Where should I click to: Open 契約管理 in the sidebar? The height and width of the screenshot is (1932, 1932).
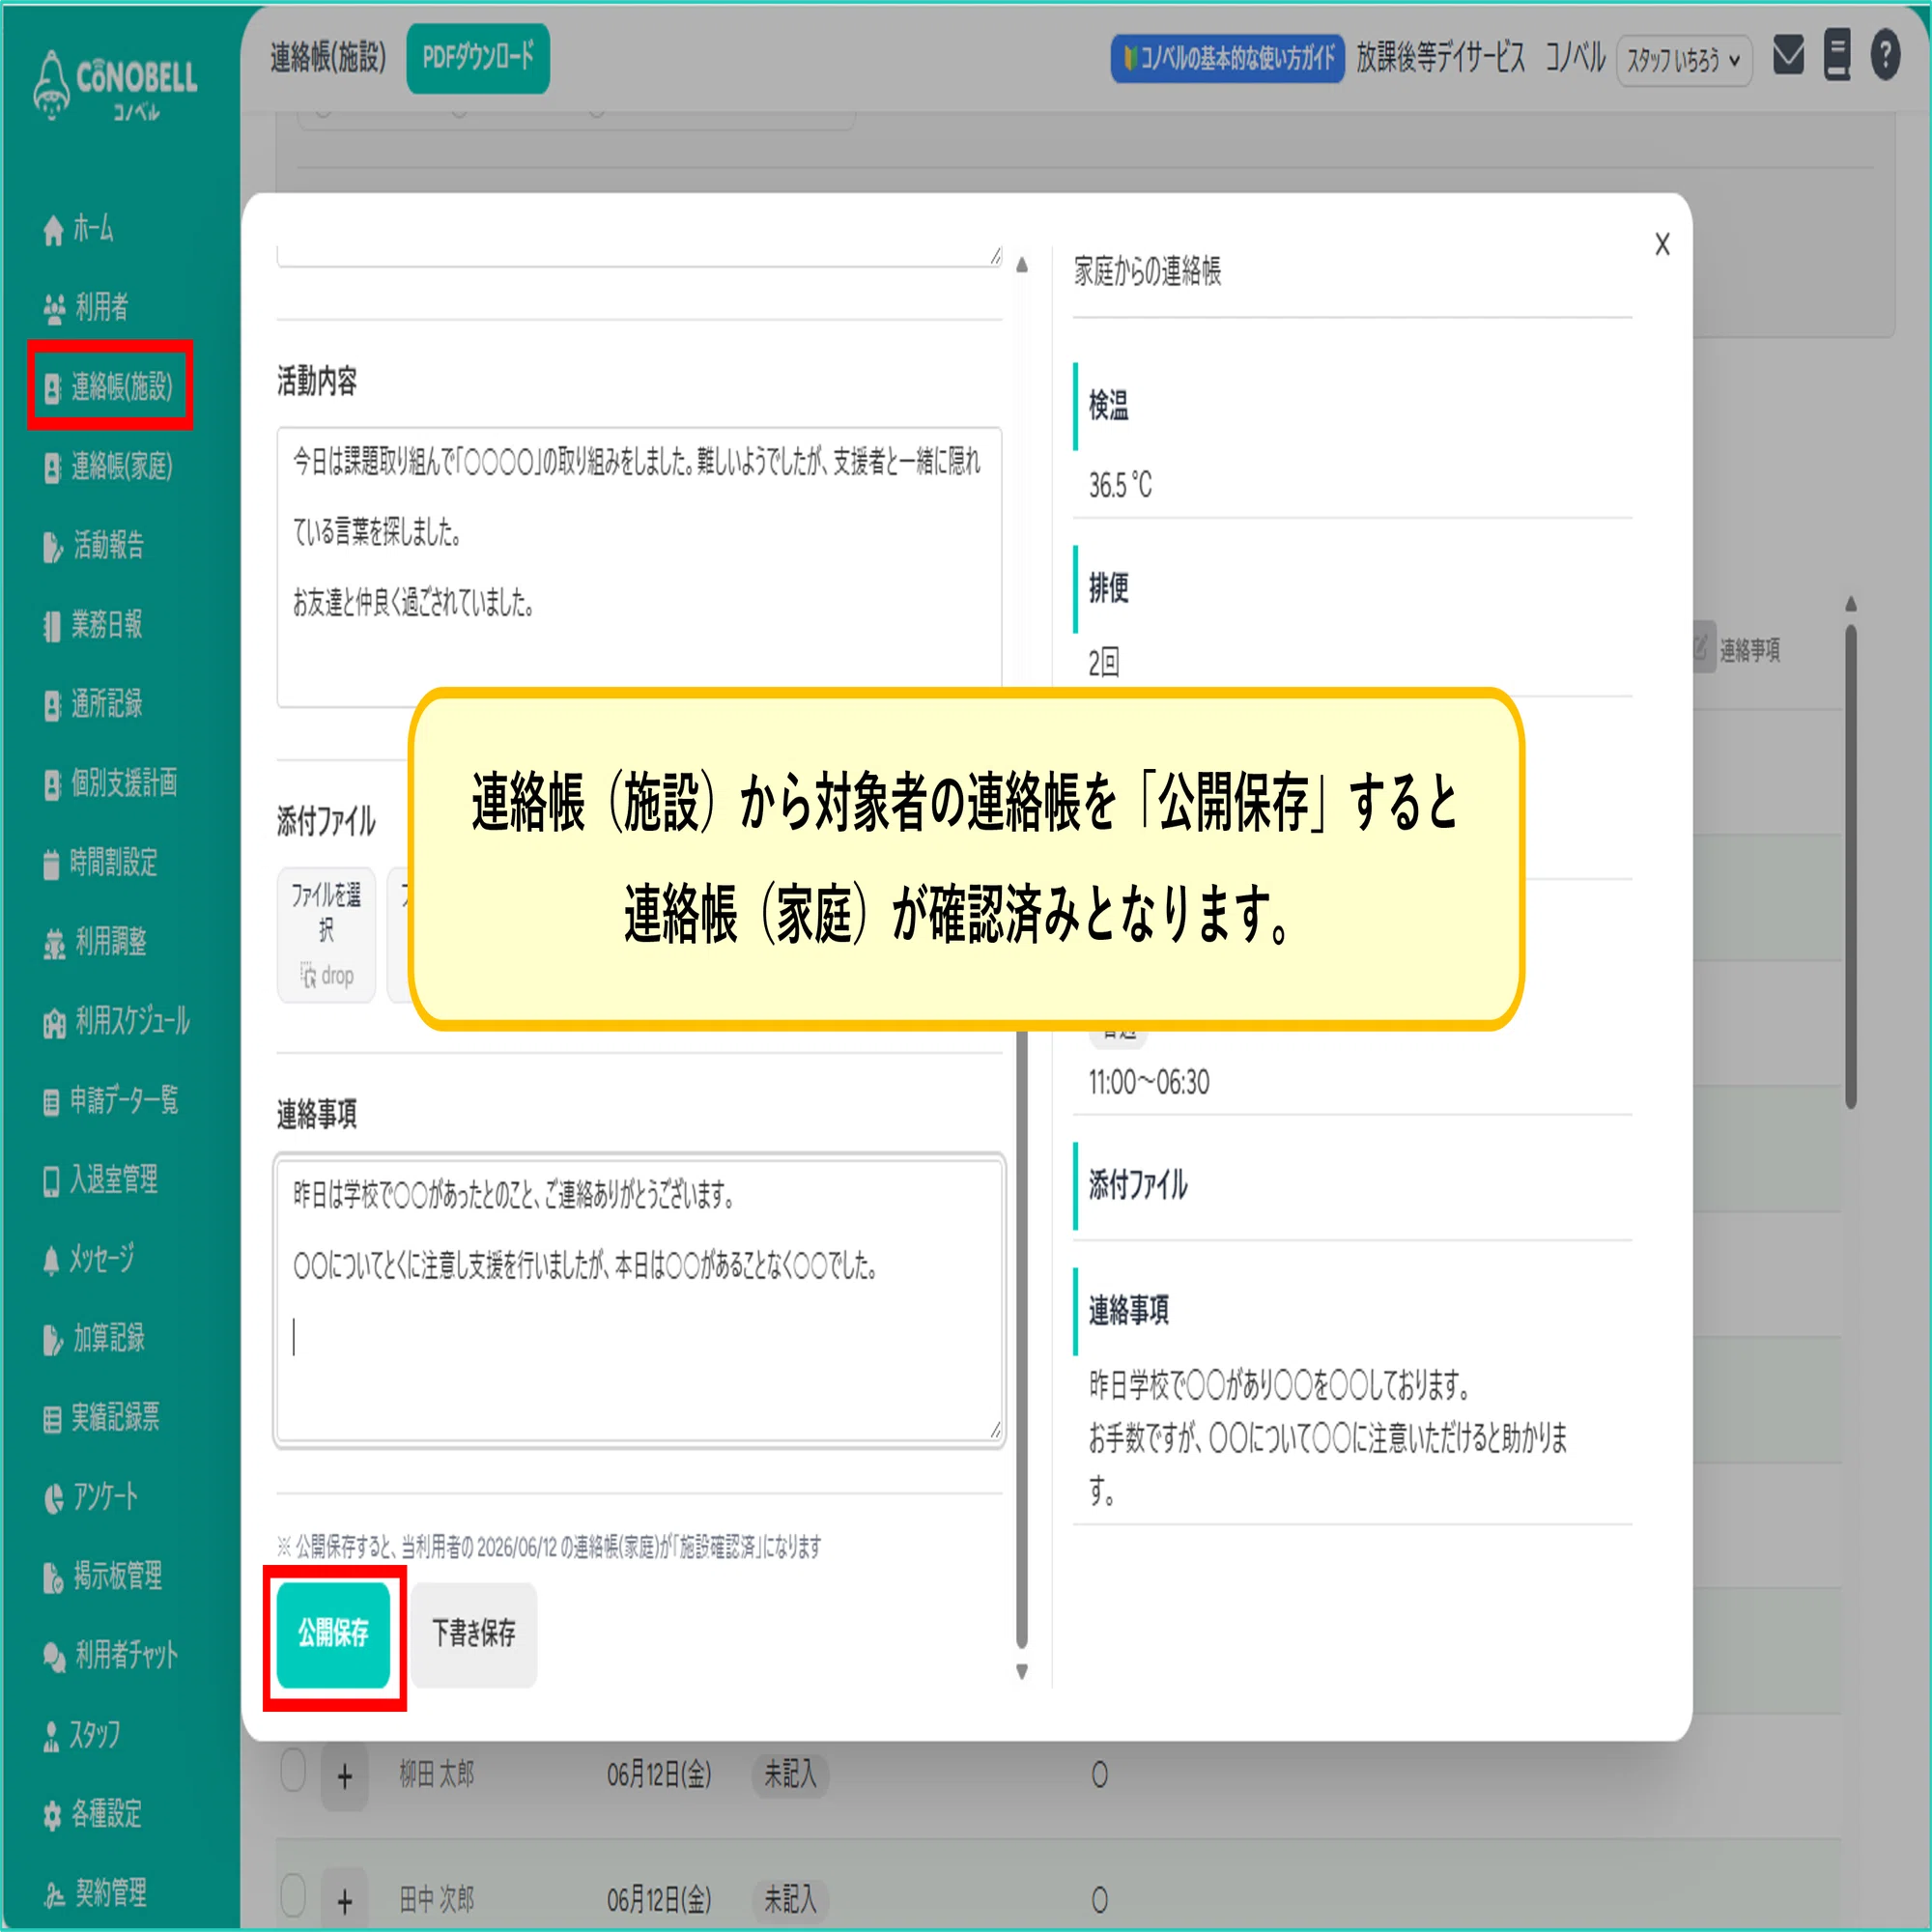(x=95, y=1892)
